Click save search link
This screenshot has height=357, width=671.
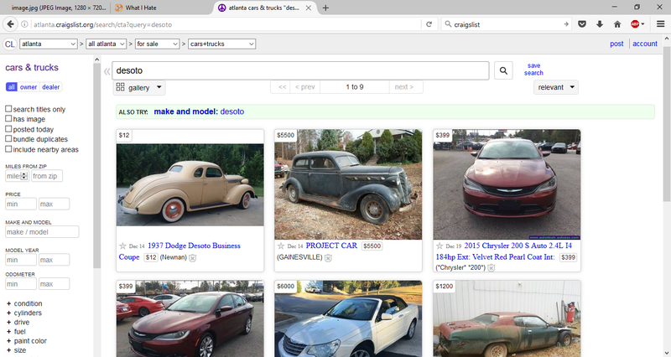tap(533, 70)
